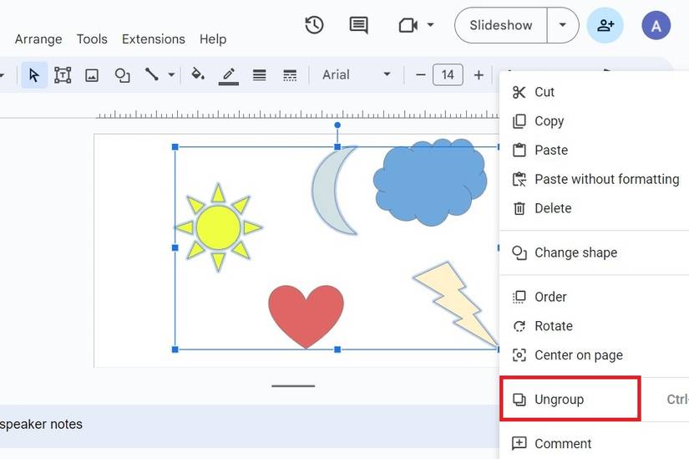Open the Change shape submenu
This screenshot has height=459, width=689.
(x=594, y=252)
